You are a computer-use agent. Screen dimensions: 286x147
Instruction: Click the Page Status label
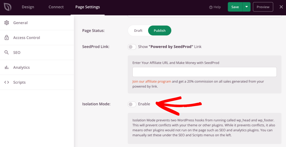[x=93, y=31]
